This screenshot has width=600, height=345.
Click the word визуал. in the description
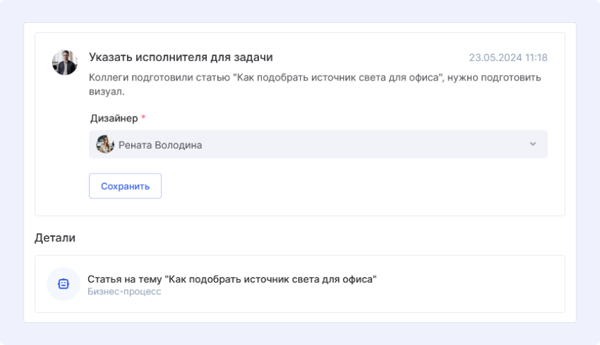click(x=106, y=92)
